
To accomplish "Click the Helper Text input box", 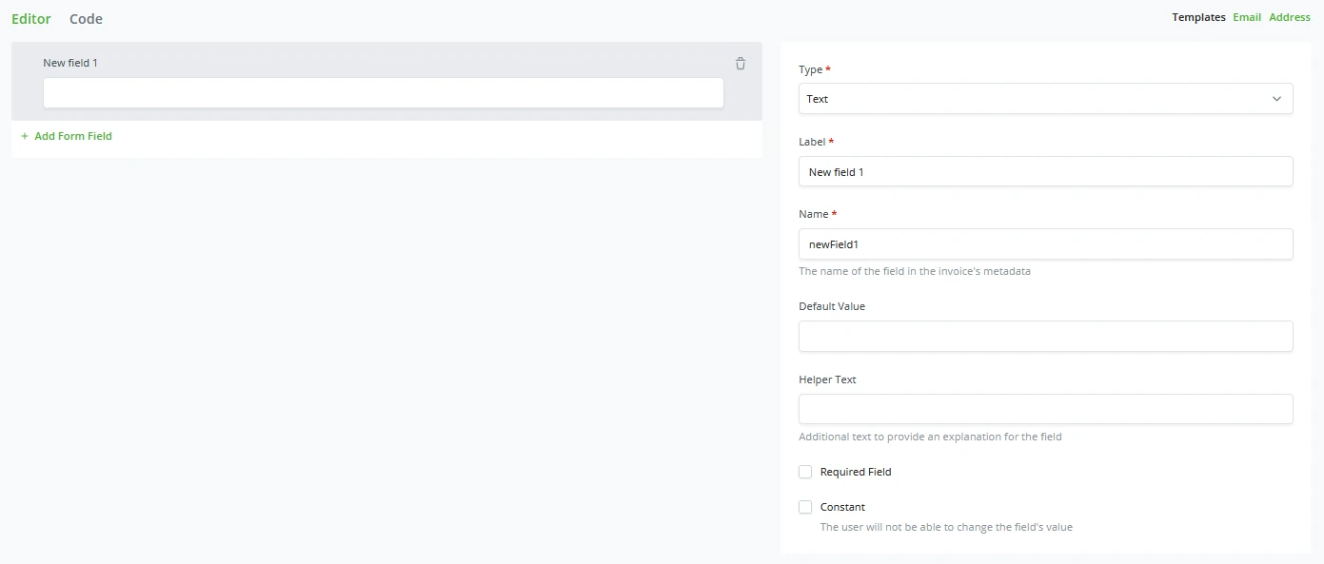I will [1045, 409].
